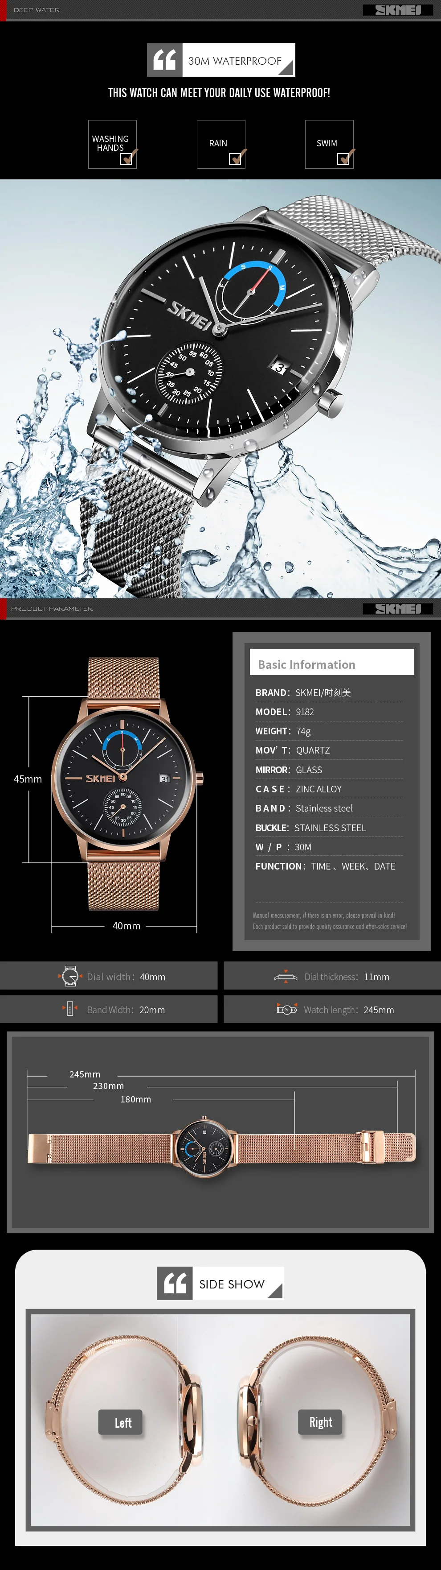Tick the SWIM checkbox
Viewport: 441px width, 1570px height.
pos(344,158)
